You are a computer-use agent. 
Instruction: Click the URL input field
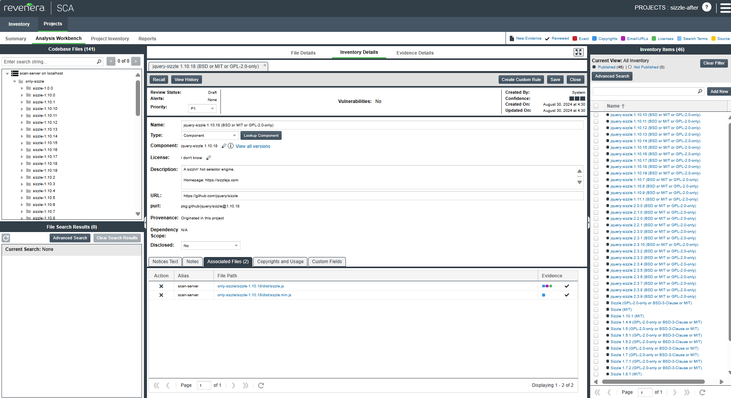click(382, 196)
